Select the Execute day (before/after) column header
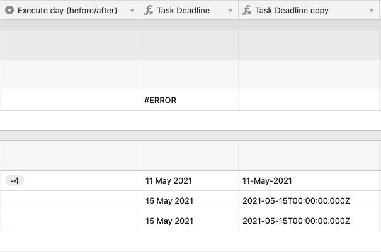This screenshot has height=252, width=381. coord(71,10)
